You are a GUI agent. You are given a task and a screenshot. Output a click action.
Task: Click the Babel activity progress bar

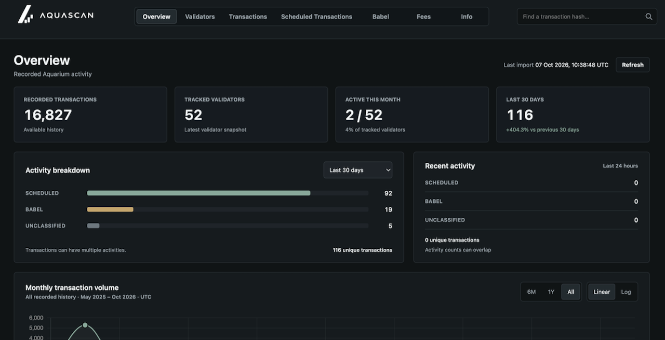tap(228, 209)
